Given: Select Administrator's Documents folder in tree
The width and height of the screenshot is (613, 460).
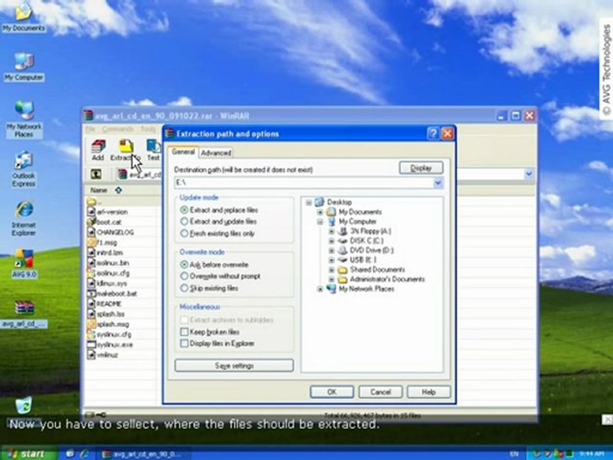Looking at the screenshot, I should 381,279.
